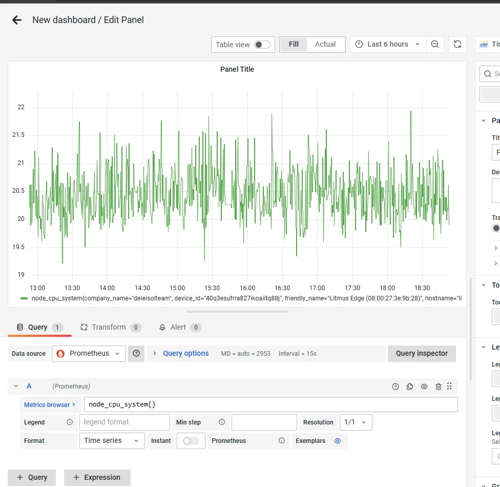Screen dimensions: 500x487
Task: Toggle the Table view switch
Action: pyautogui.click(x=262, y=45)
